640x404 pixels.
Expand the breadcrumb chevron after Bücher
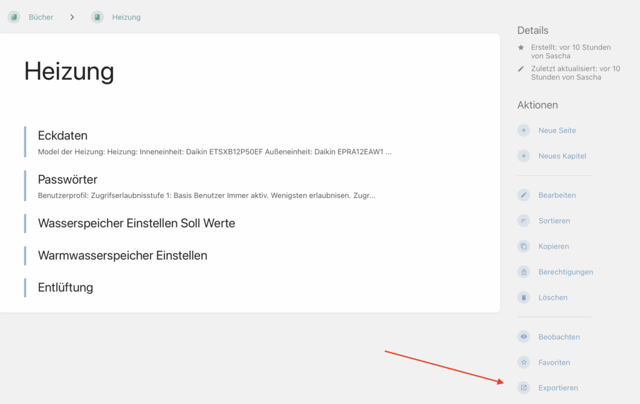pos(72,17)
